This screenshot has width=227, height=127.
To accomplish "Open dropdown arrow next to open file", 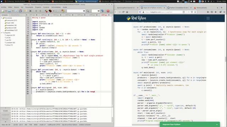I will coord(13,11).
